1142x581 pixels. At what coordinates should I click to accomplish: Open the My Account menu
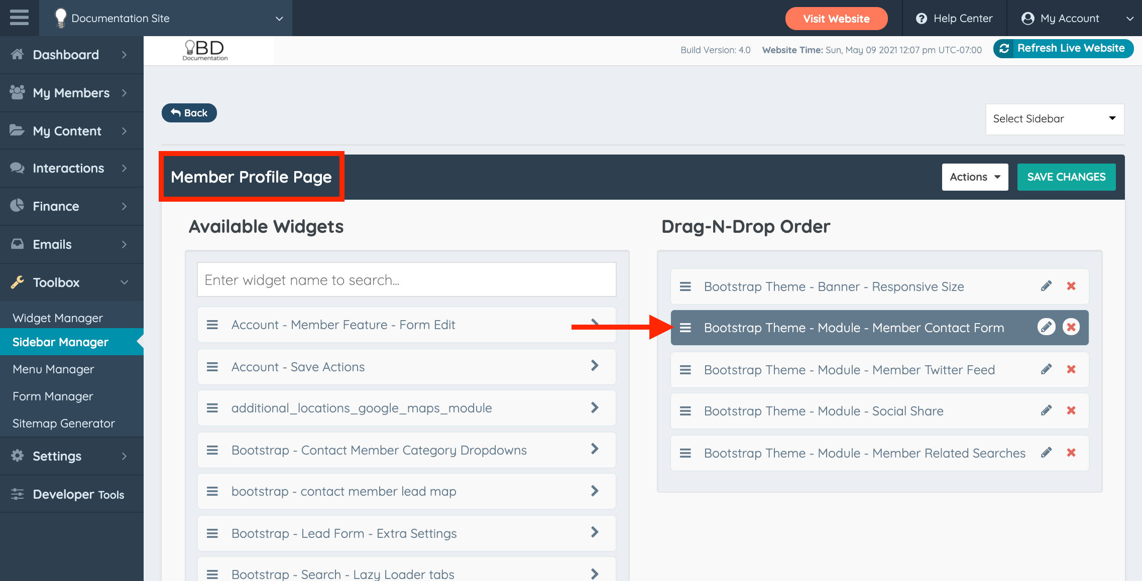click(1069, 19)
